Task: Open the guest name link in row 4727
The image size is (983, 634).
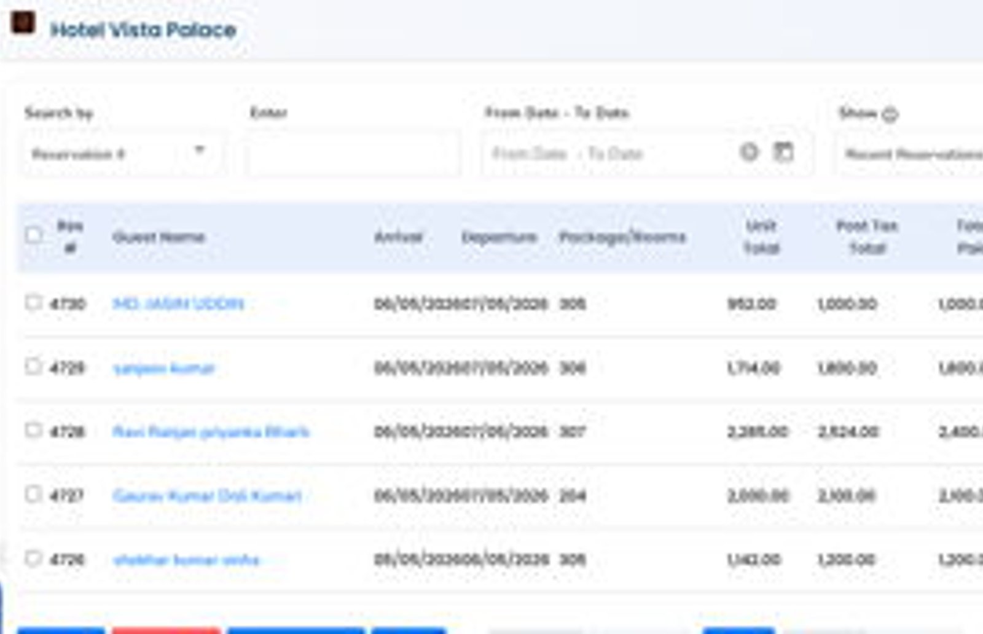Action: tap(207, 496)
